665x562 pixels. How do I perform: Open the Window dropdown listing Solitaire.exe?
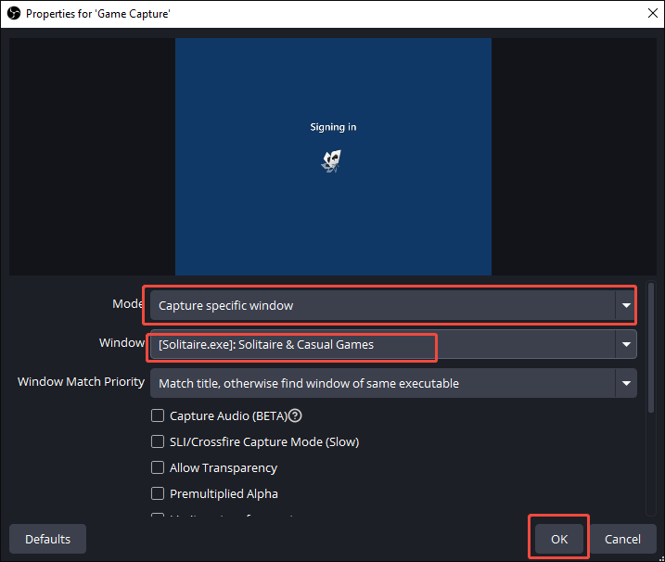[x=393, y=344]
